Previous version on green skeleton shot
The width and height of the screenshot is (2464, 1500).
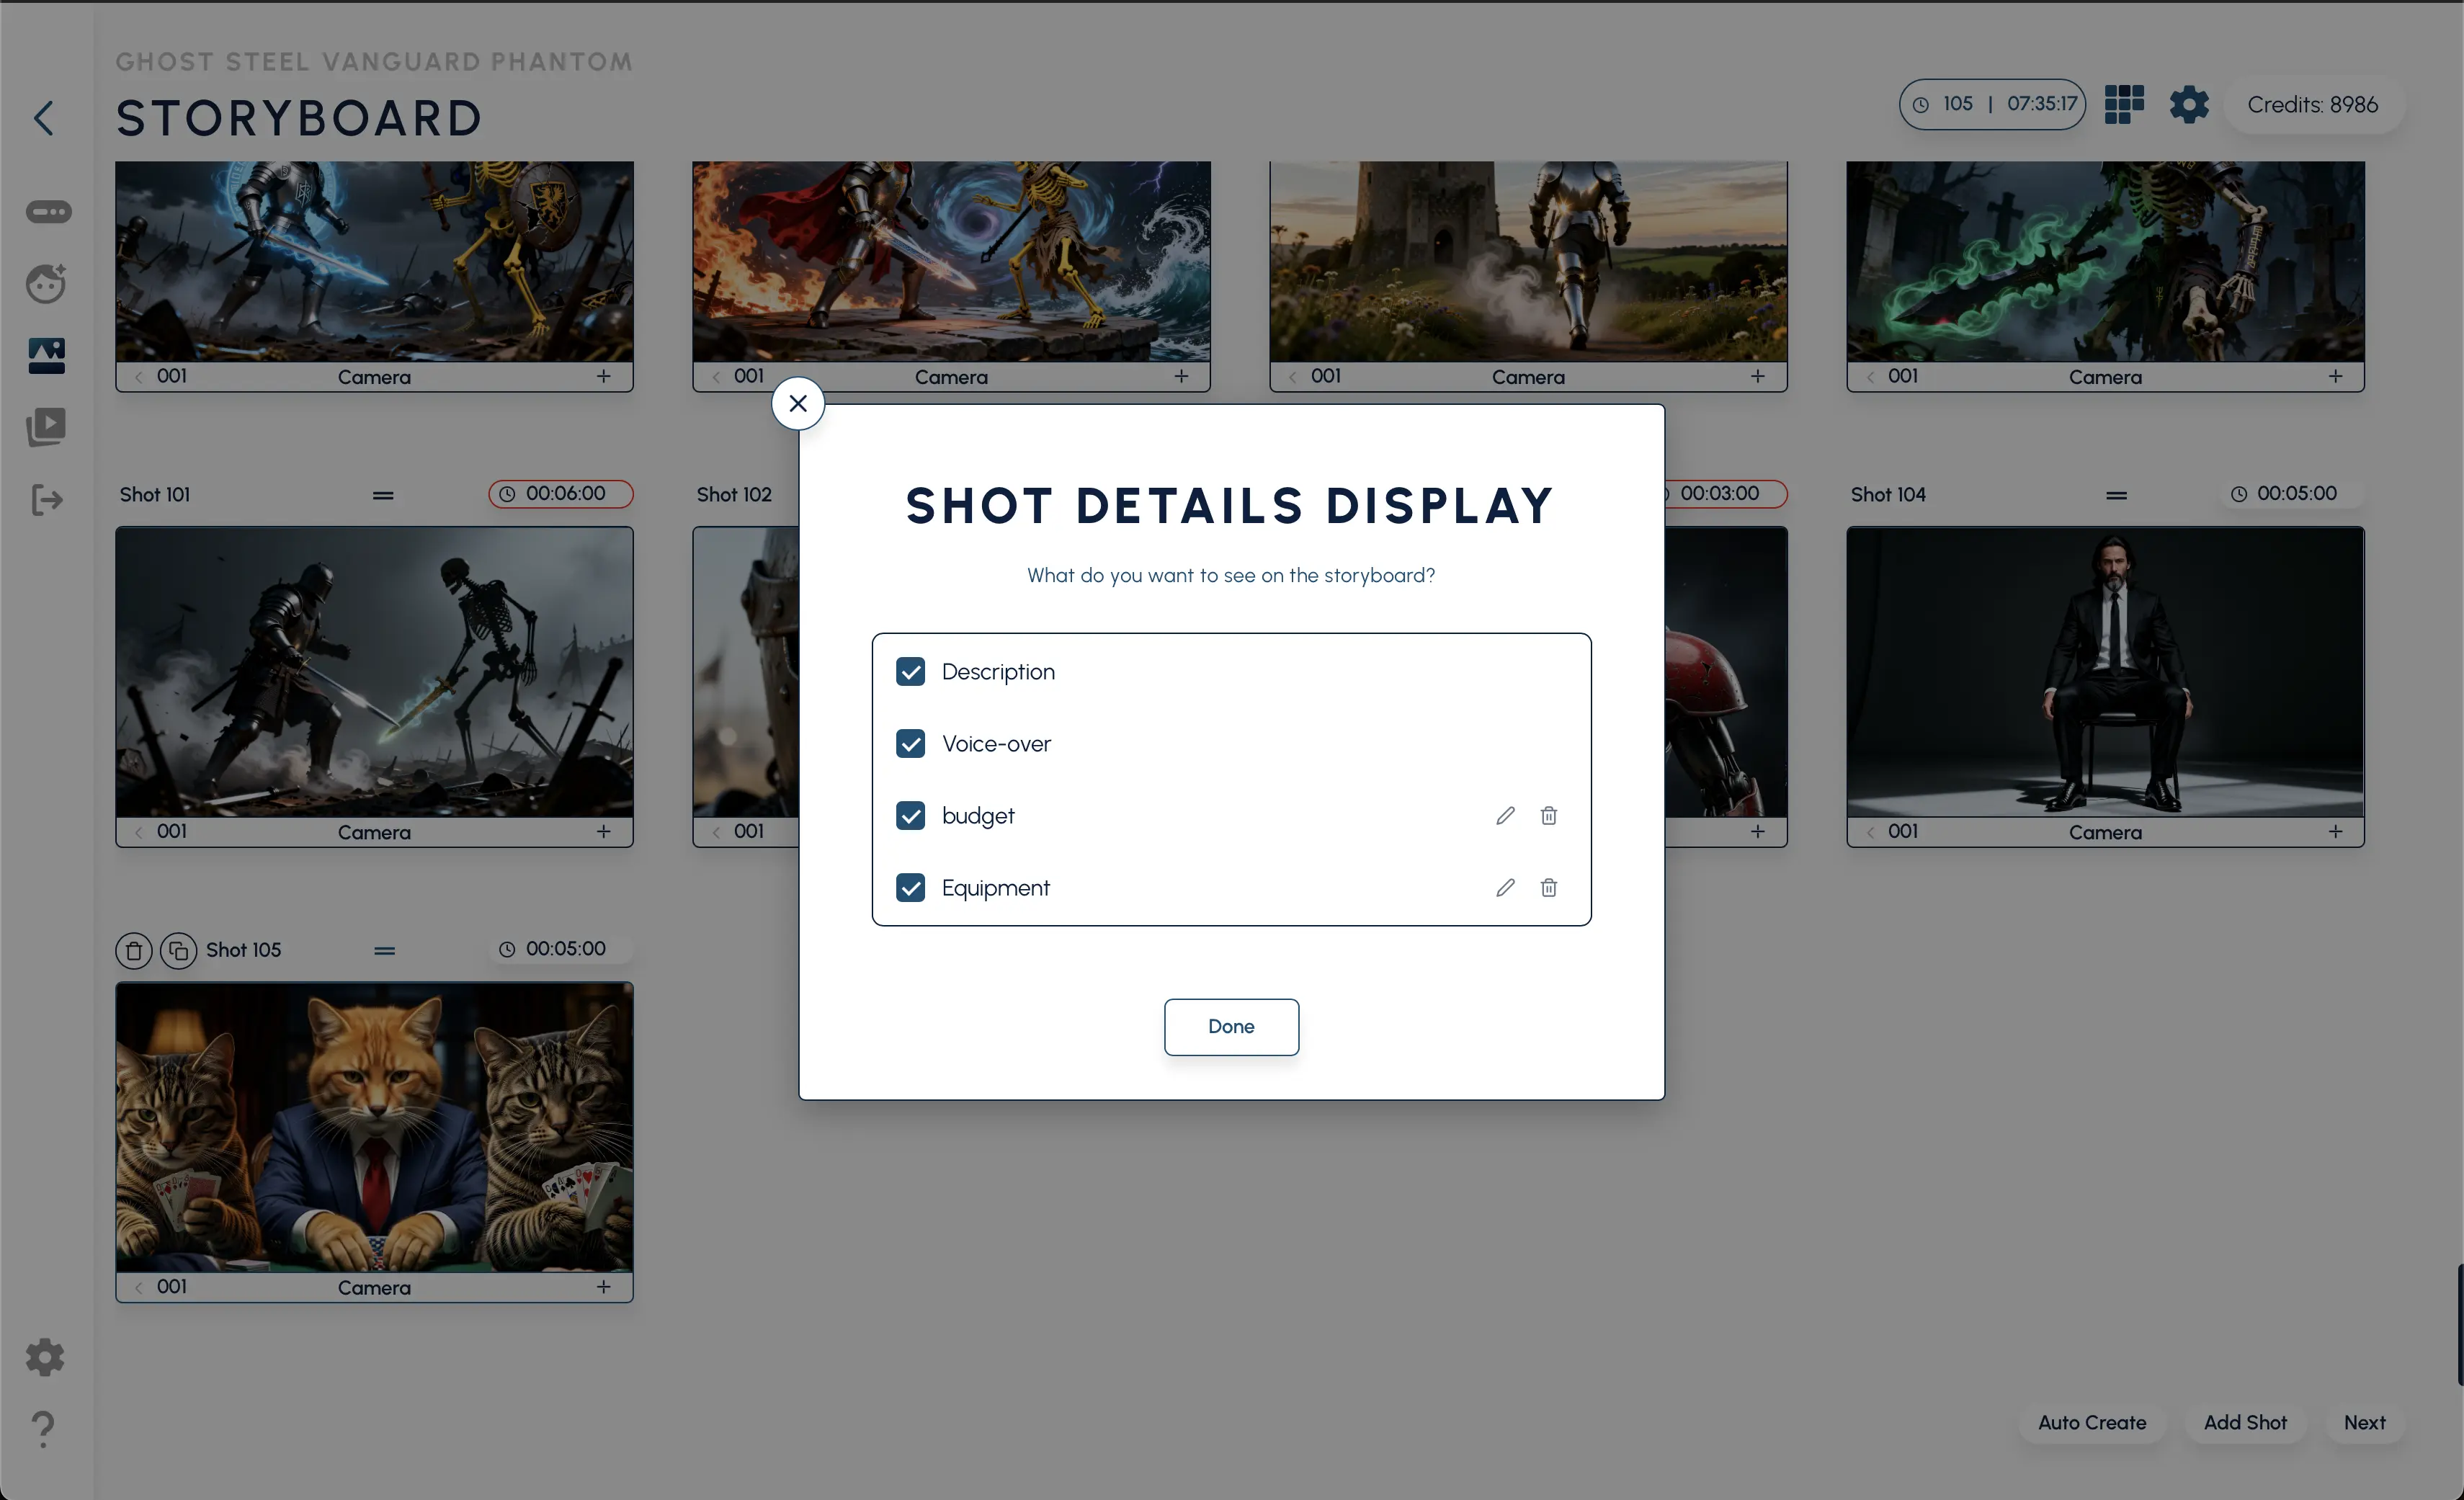[1870, 377]
